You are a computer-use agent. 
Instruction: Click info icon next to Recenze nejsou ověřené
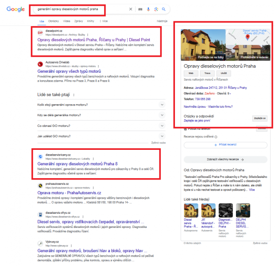[216, 137]
